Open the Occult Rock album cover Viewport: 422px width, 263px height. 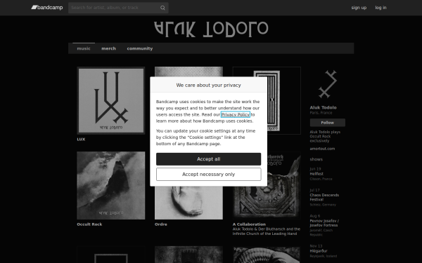pyautogui.click(x=111, y=185)
